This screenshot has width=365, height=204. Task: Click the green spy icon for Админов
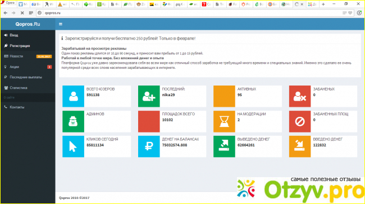click(74, 121)
